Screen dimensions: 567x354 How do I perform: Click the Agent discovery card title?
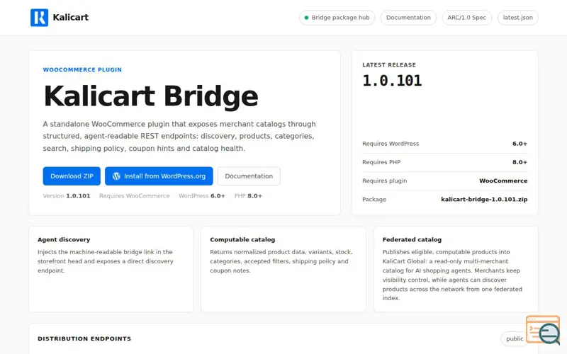[x=64, y=239]
